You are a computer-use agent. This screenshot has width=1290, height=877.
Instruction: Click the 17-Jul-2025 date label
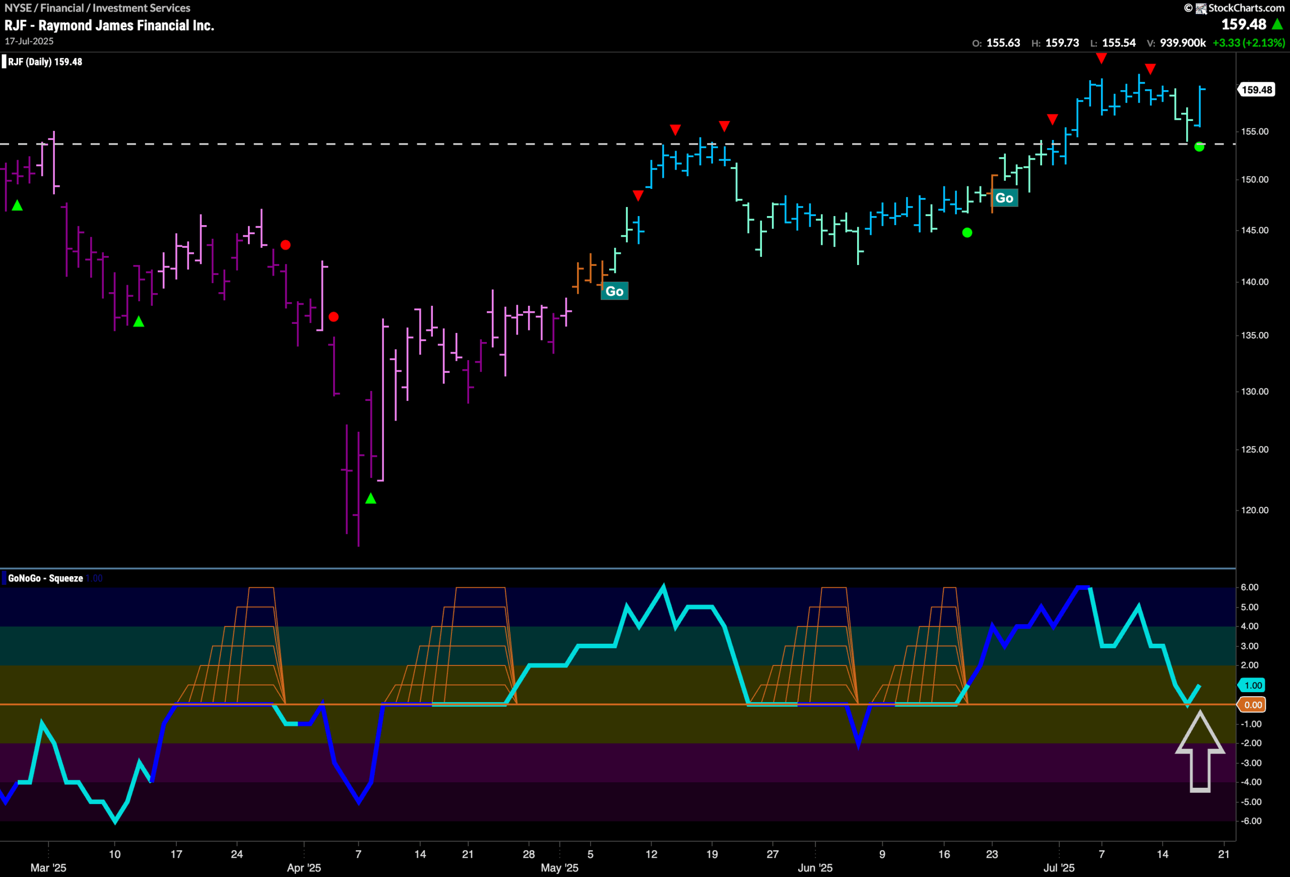[29, 41]
